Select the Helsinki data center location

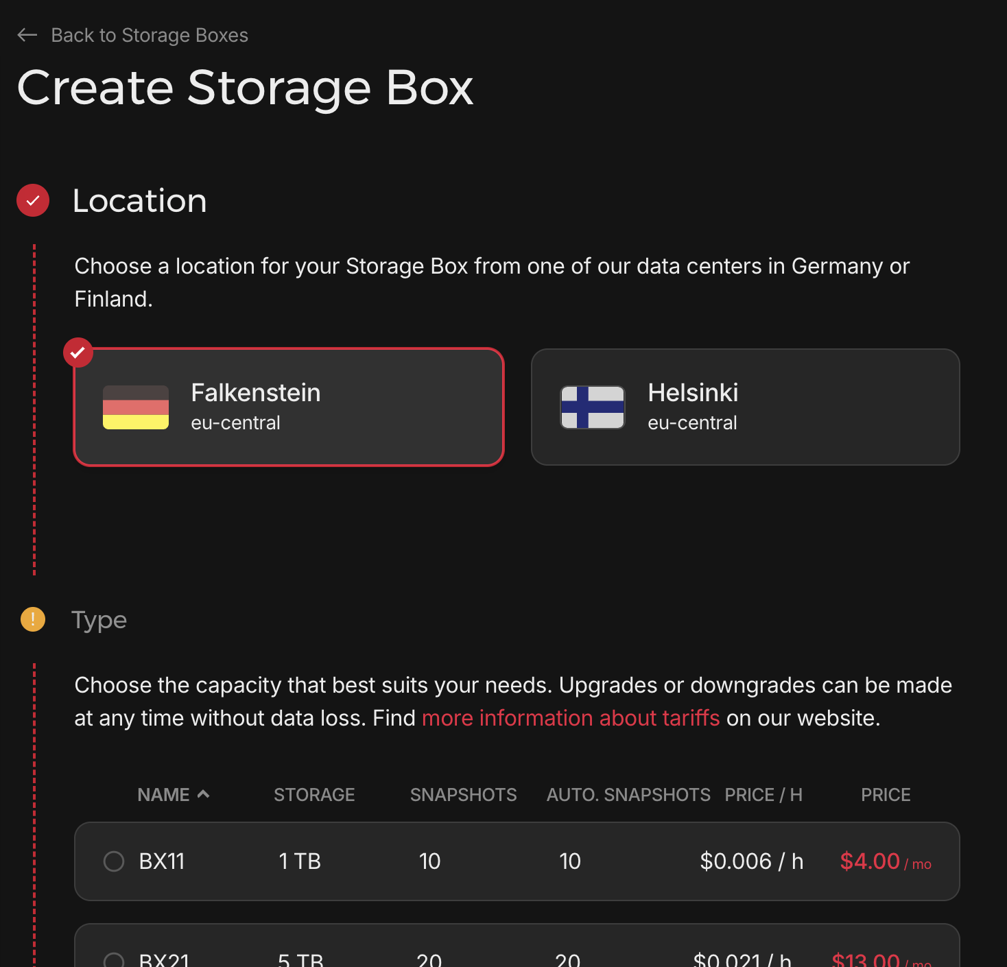pos(745,407)
